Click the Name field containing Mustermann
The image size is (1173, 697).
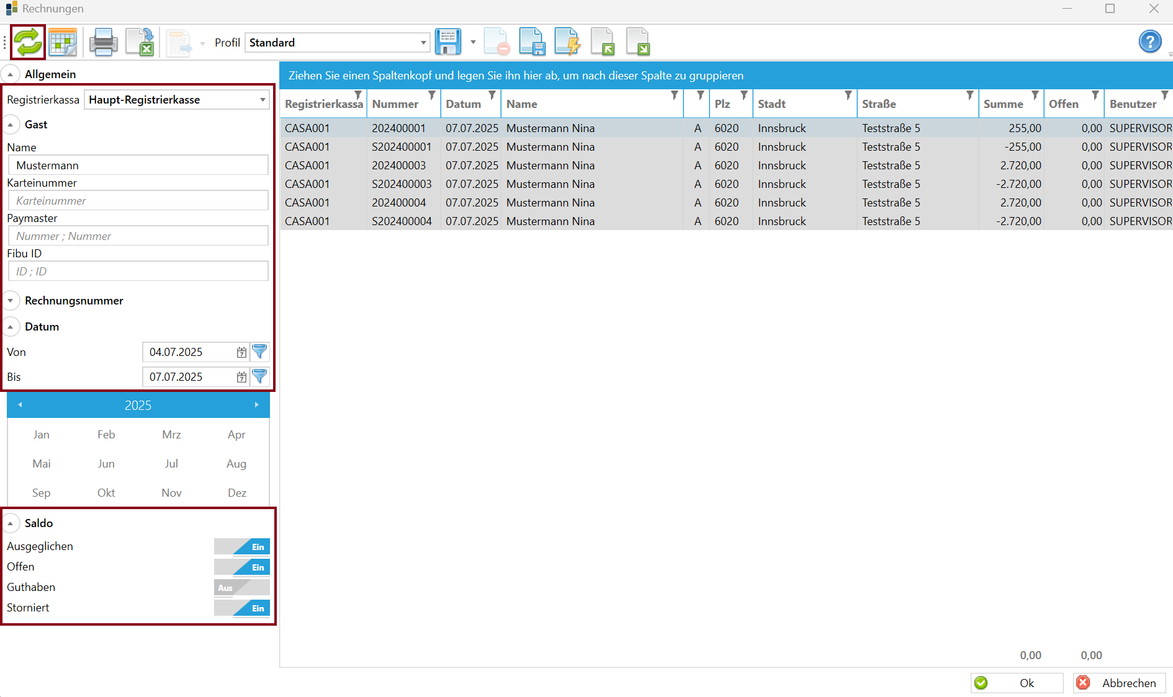tap(138, 166)
